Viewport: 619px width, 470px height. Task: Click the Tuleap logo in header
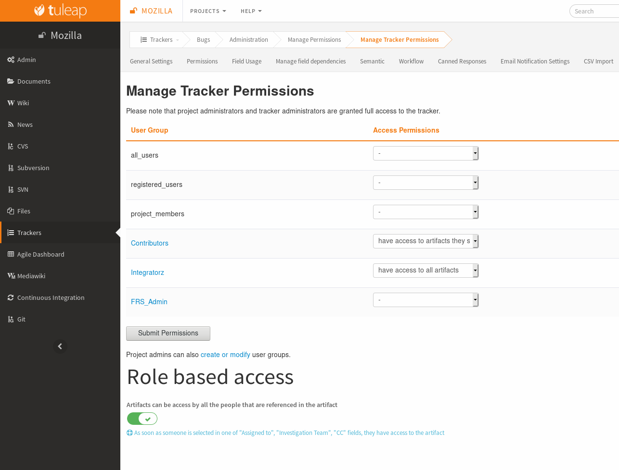[x=60, y=11]
